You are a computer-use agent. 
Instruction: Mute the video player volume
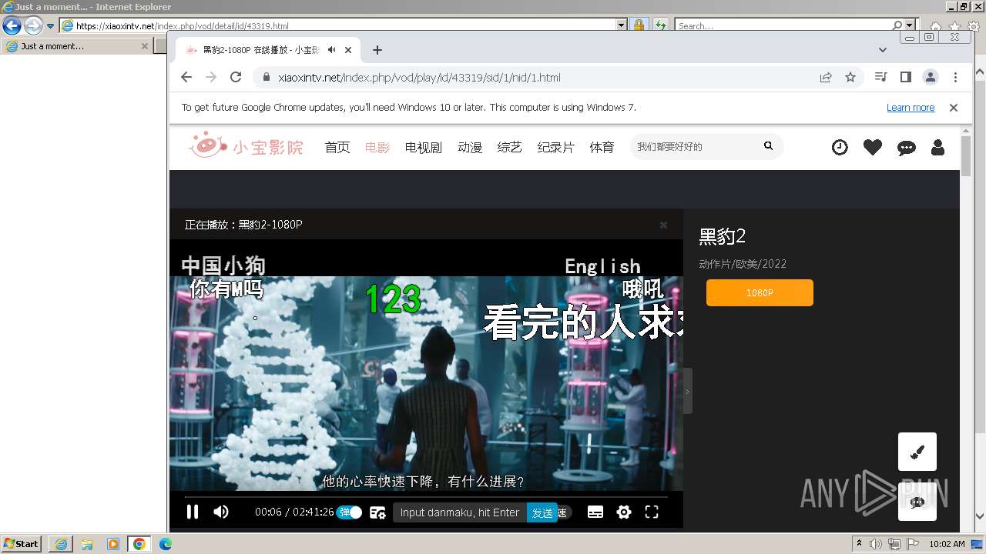[221, 512]
